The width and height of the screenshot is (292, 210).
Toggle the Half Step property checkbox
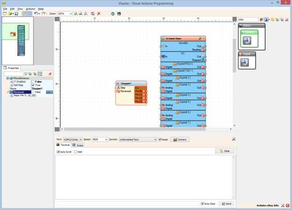pyautogui.click(x=33, y=85)
